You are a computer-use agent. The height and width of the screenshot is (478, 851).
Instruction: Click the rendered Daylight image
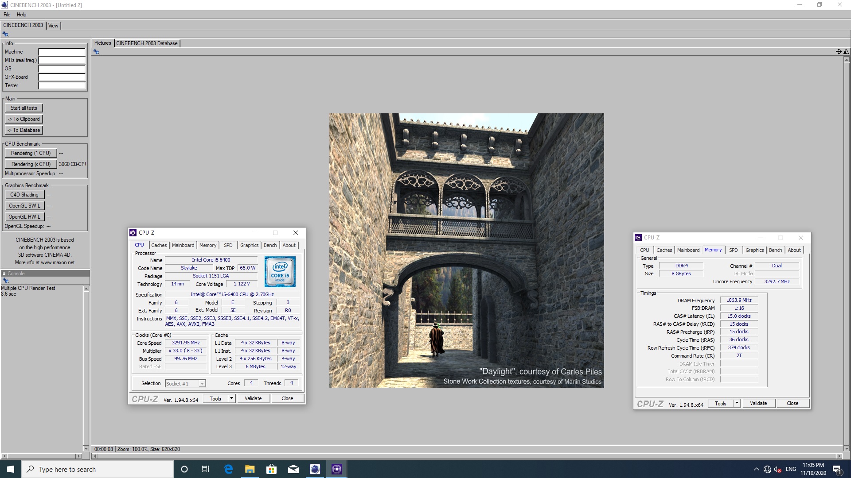(466, 251)
